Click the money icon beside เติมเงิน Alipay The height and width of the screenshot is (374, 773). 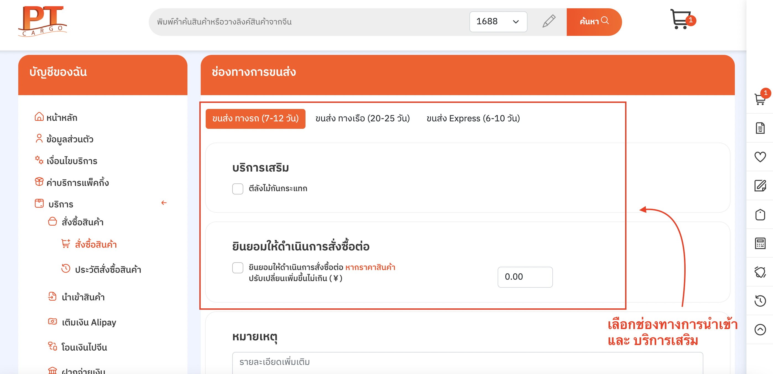click(x=52, y=321)
